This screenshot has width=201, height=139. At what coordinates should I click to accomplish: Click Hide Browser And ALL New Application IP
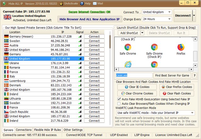coord(90,19)
